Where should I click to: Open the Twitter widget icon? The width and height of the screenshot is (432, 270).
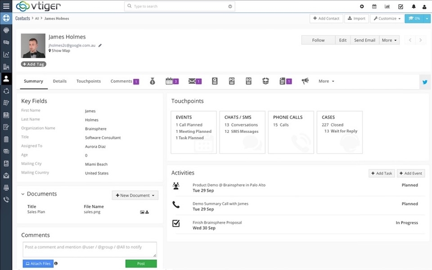pyautogui.click(x=424, y=82)
